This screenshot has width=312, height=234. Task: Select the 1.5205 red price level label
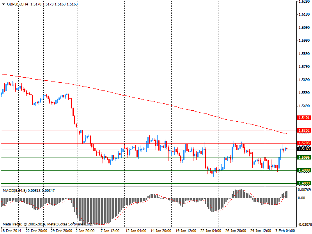(x=304, y=143)
